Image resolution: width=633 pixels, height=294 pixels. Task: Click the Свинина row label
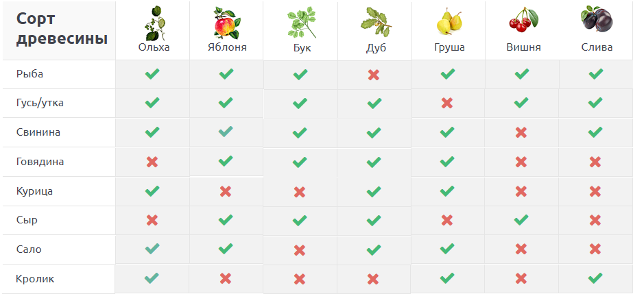coord(38,132)
